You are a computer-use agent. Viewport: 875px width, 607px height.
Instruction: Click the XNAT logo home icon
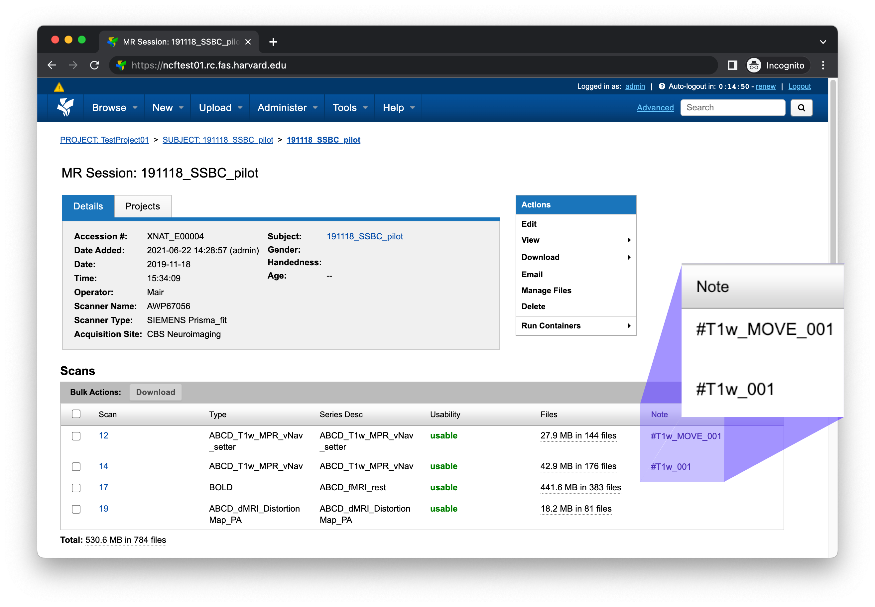click(x=65, y=108)
